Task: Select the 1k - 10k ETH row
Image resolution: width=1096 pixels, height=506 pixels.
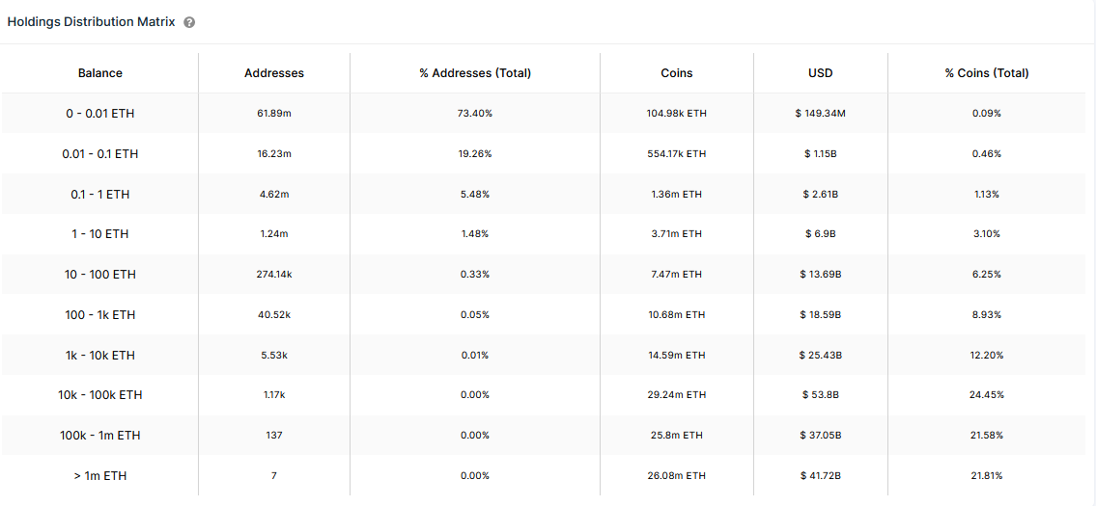Action: pos(543,356)
